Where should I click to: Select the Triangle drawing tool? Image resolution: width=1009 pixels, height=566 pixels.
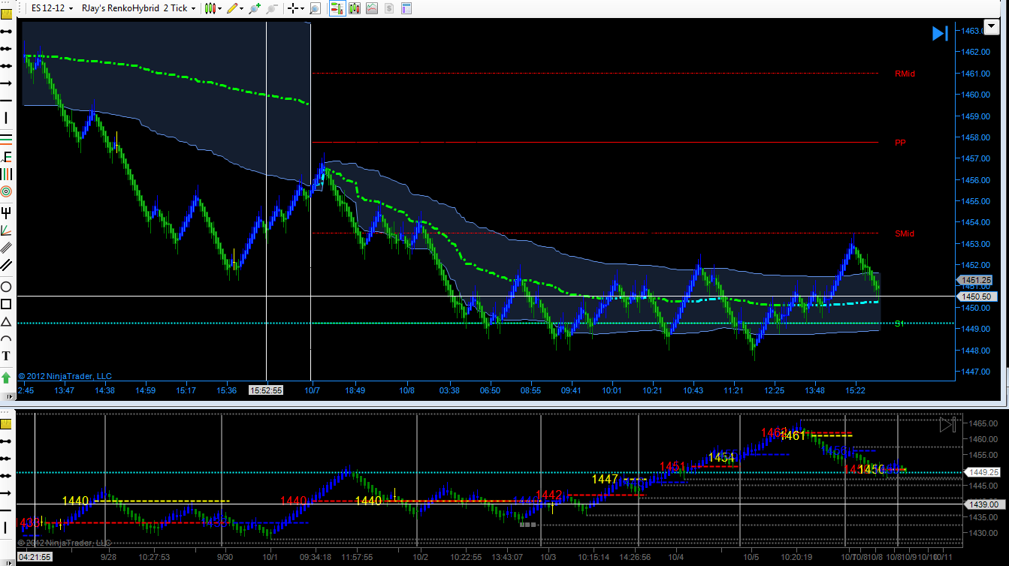[x=6, y=321]
